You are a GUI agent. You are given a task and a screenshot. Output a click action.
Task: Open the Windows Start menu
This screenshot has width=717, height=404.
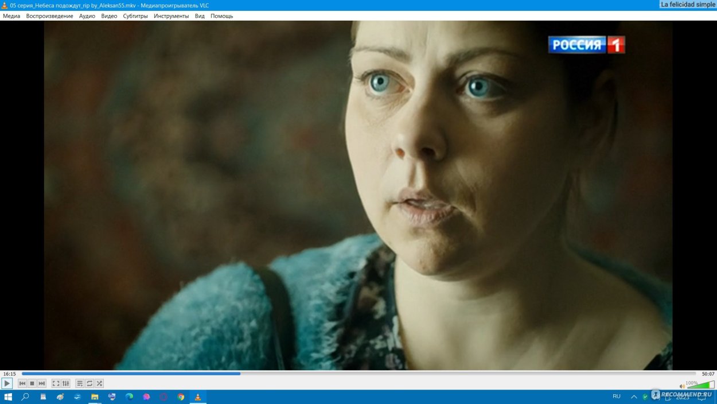pos(8,397)
